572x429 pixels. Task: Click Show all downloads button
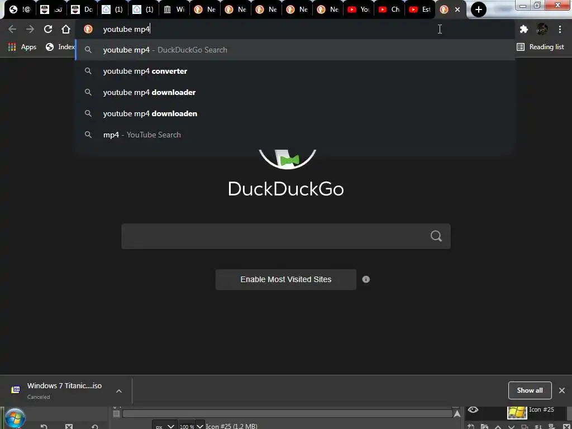tap(530, 390)
